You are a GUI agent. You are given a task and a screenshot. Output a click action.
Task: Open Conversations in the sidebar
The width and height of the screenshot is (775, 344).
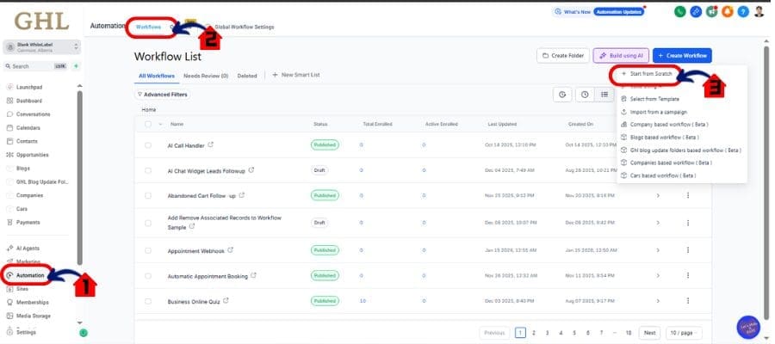[x=33, y=114]
